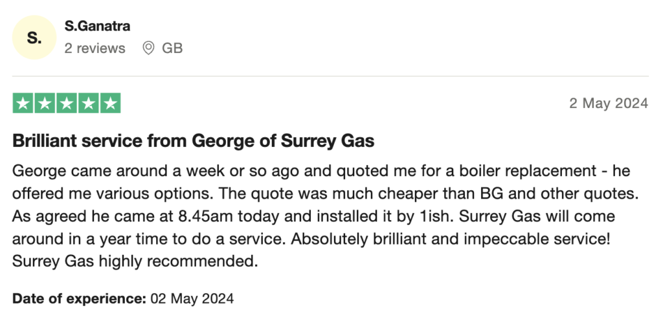Click the third green rating star
663x319 pixels.
(67, 104)
